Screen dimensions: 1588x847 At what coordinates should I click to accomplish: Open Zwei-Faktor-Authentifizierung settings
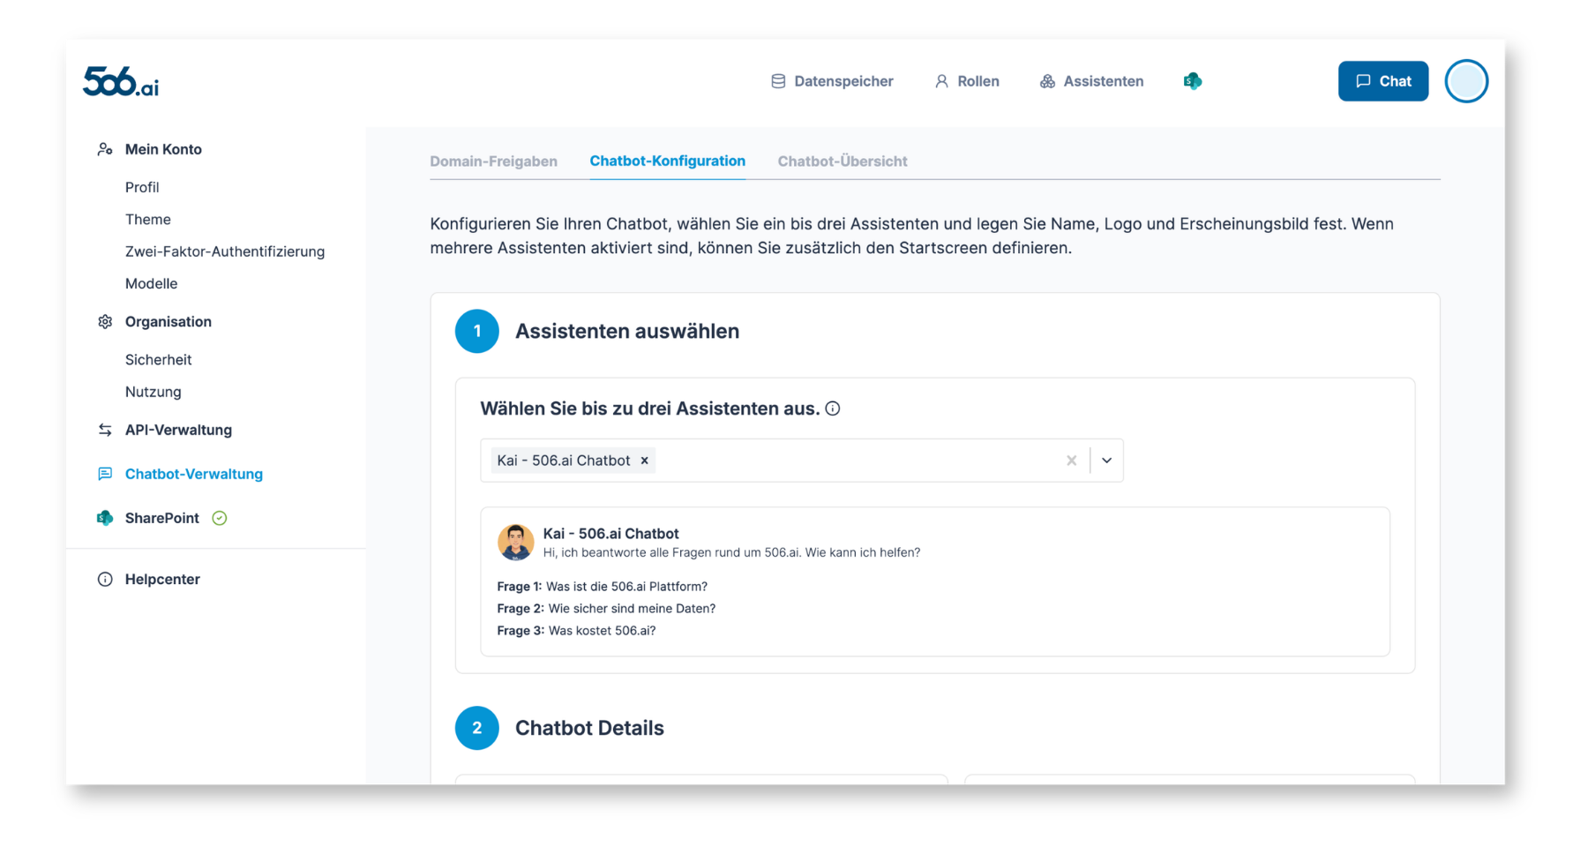tap(225, 251)
